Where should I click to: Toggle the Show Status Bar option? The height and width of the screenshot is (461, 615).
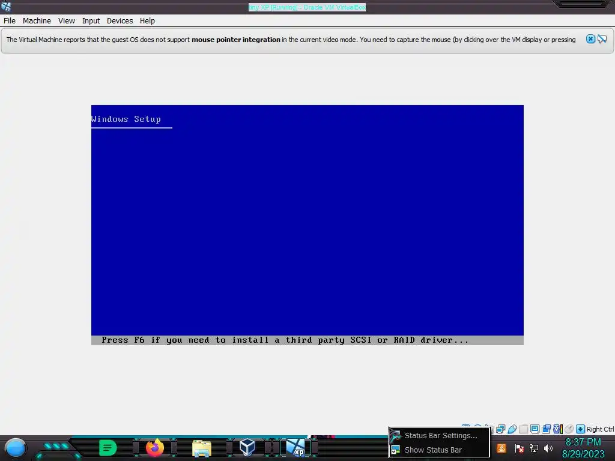click(x=440, y=450)
